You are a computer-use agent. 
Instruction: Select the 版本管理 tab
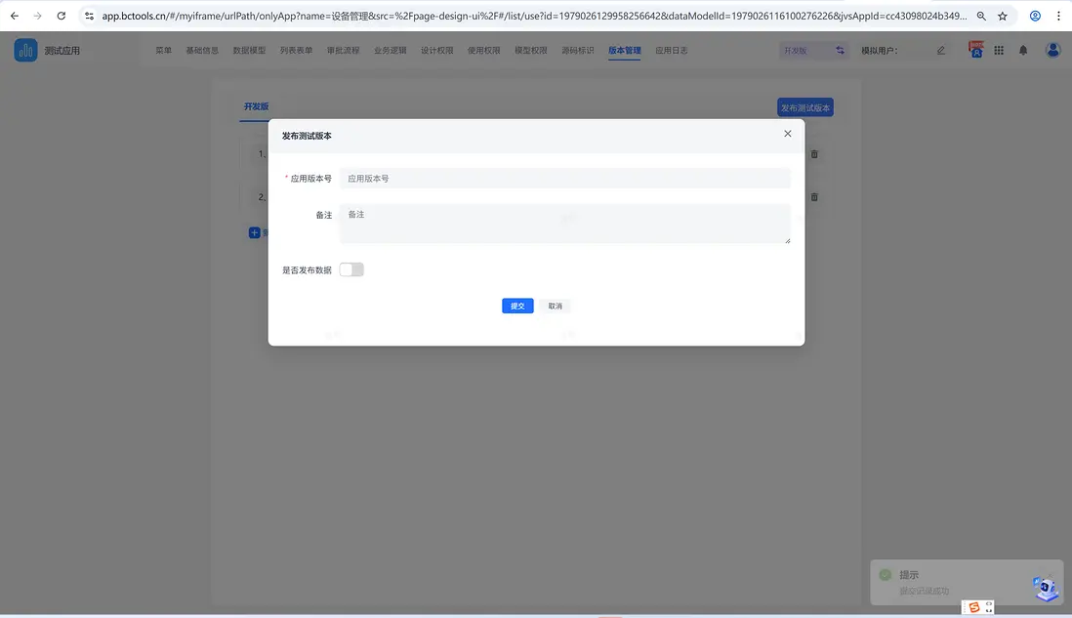pyautogui.click(x=625, y=50)
